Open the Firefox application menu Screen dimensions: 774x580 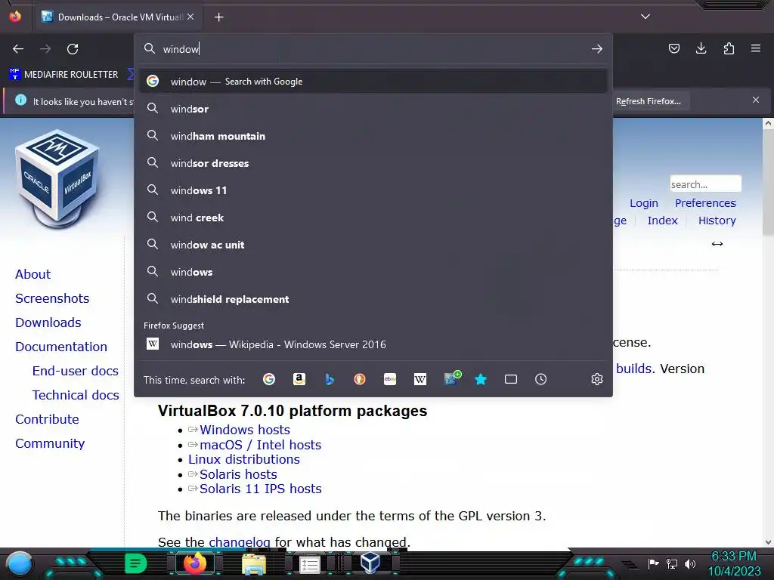coord(756,48)
